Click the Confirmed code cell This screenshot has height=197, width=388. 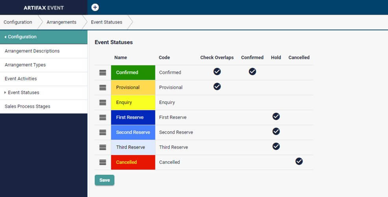[170, 72]
